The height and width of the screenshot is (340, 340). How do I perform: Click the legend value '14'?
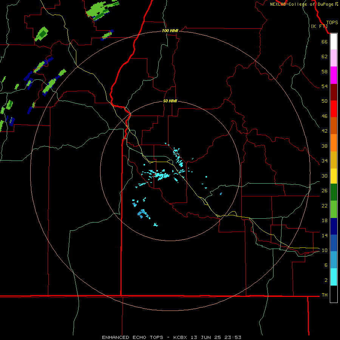325,235
